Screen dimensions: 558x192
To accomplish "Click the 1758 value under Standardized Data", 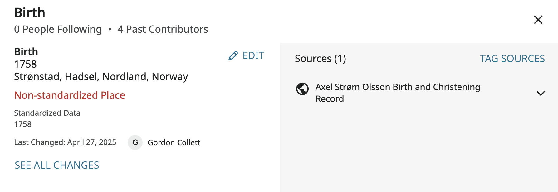I will point(23,124).
